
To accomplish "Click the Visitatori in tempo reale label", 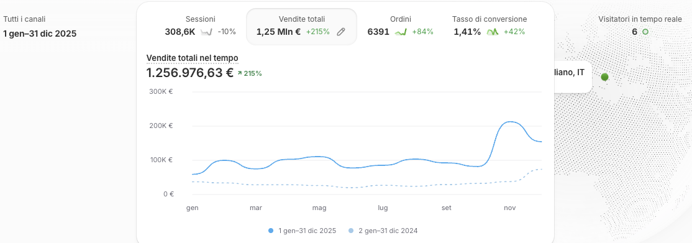I will (x=640, y=19).
